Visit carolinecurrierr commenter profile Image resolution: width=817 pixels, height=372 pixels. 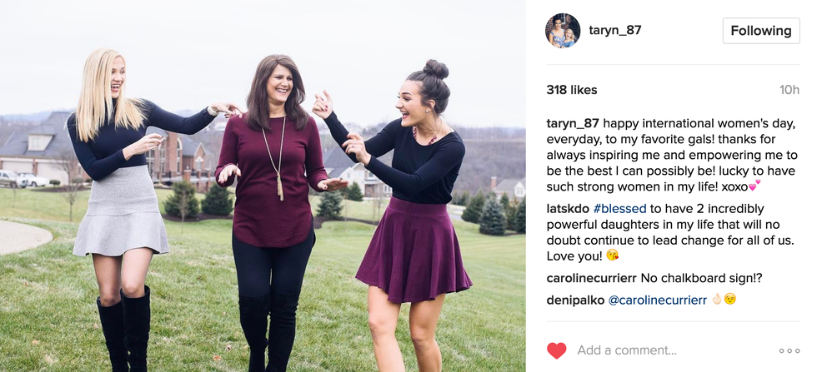pyautogui.click(x=591, y=278)
